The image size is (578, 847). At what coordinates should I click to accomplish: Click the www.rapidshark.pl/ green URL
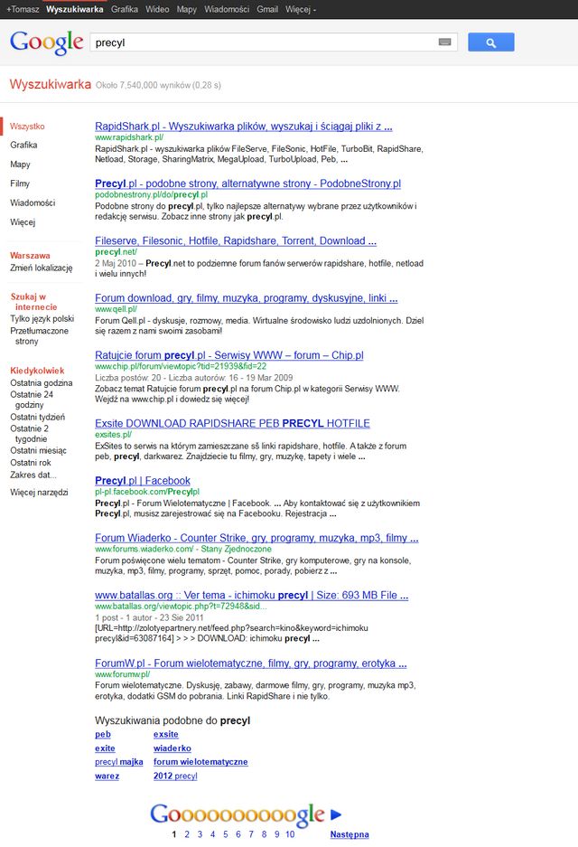(x=129, y=137)
